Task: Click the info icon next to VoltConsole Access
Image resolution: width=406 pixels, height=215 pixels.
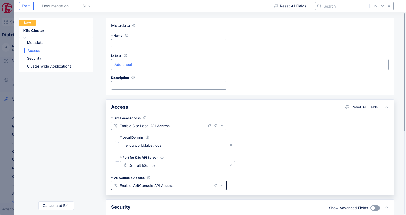Action: (x=149, y=177)
